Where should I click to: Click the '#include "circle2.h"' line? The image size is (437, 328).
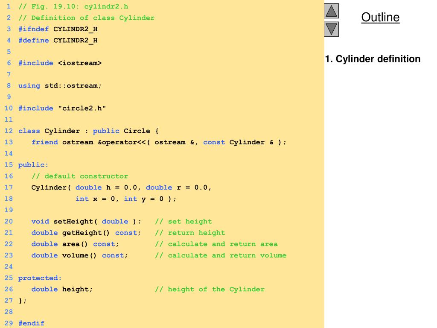(62, 108)
